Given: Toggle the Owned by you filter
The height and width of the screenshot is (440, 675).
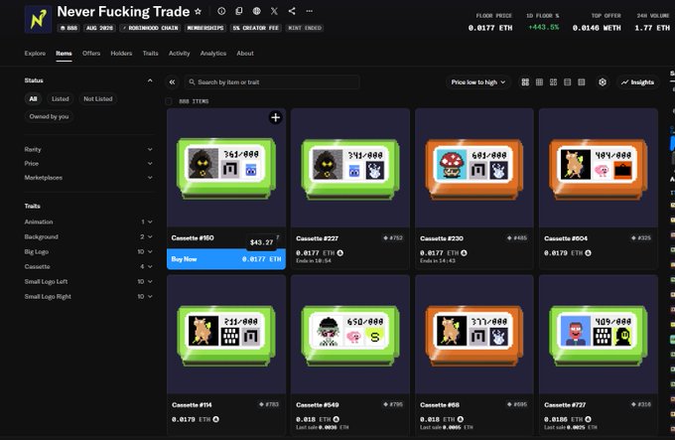Looking at the screenshot, I should pos(49,116).
